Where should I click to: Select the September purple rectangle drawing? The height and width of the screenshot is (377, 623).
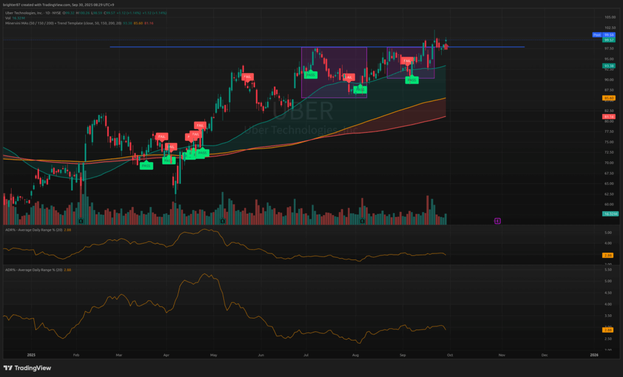(x=411, y=63)
